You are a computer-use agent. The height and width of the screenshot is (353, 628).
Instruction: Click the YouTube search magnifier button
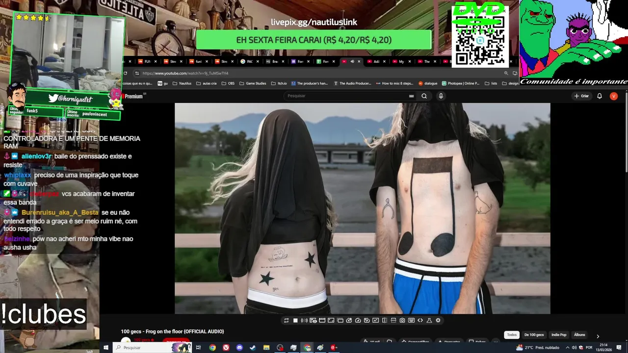coord(424,96)
